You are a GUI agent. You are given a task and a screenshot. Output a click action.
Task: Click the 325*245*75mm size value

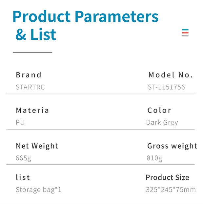pyautogui.click(x=171, y=190)
